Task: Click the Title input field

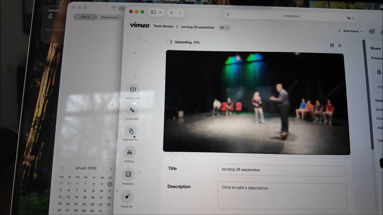Action: 282,170
